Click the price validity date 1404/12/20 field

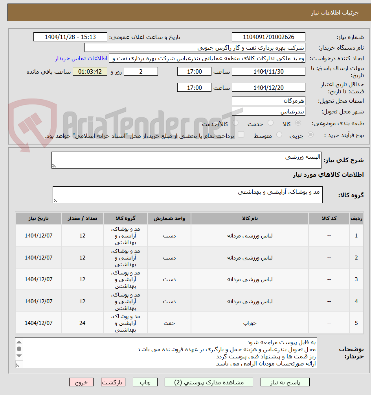click(x=268, y=87)
